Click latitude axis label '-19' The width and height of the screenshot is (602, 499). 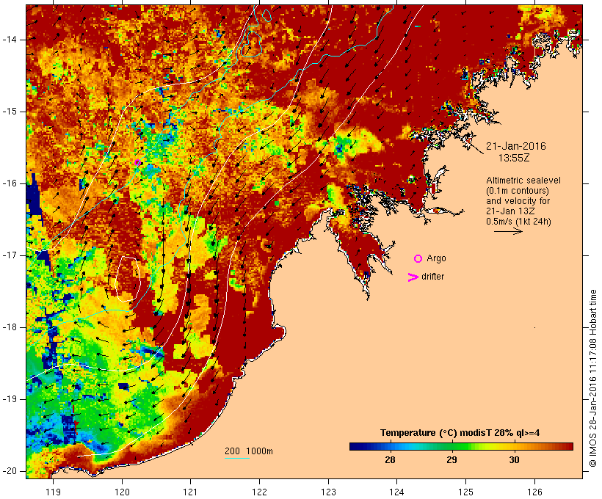click(x=9, y=399)
